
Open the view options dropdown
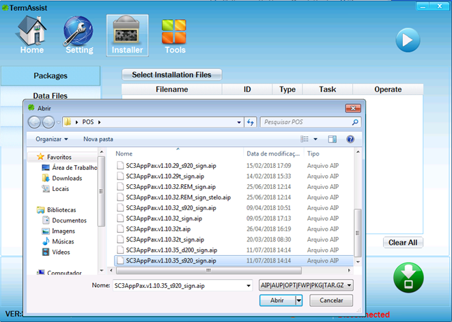tap(315, 139)
